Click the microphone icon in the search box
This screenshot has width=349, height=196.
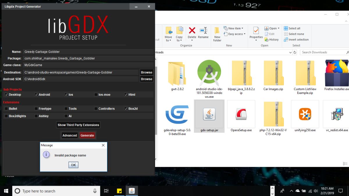pyautogui.click(x=95, y=191)
